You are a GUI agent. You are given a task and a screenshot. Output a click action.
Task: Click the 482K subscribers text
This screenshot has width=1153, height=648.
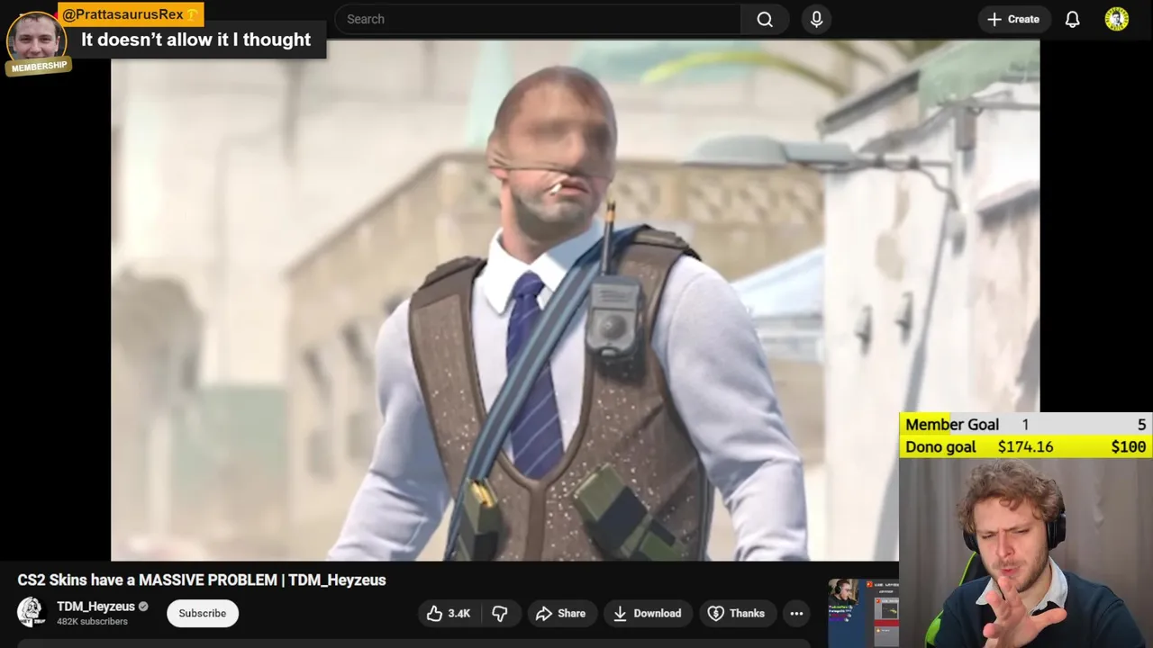coord(92,622)
